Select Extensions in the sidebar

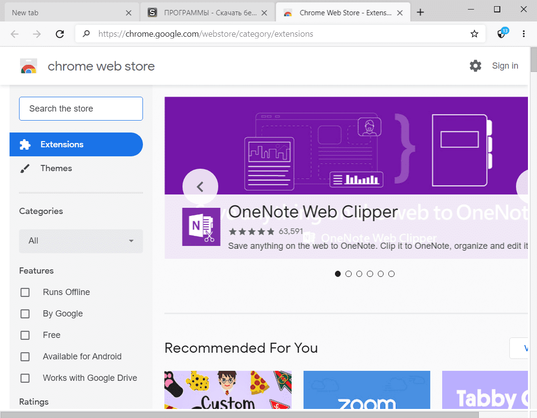coord(76,144)
